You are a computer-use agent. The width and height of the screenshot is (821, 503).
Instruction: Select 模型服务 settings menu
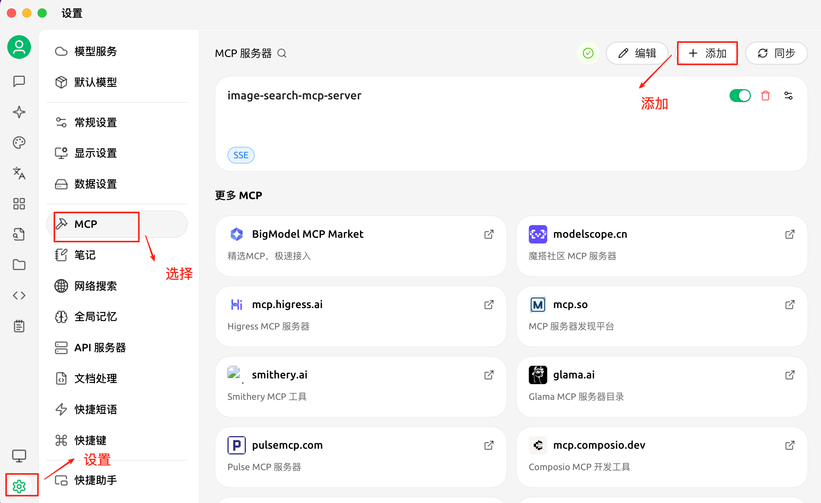point(117,51)
